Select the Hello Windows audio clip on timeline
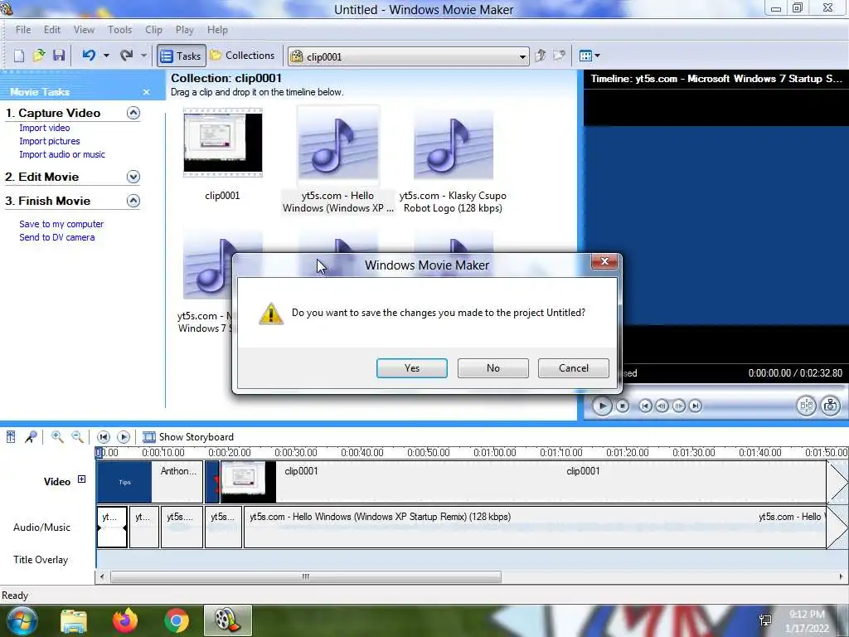 tap(535, 527)
